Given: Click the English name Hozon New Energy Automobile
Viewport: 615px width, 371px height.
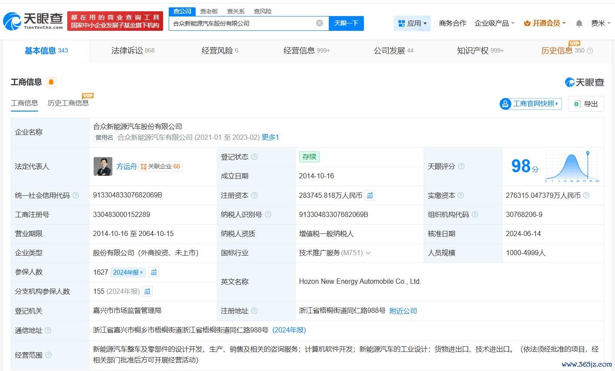Looking at the screenshot, I should pyautogui.click(x=360, y=281).
